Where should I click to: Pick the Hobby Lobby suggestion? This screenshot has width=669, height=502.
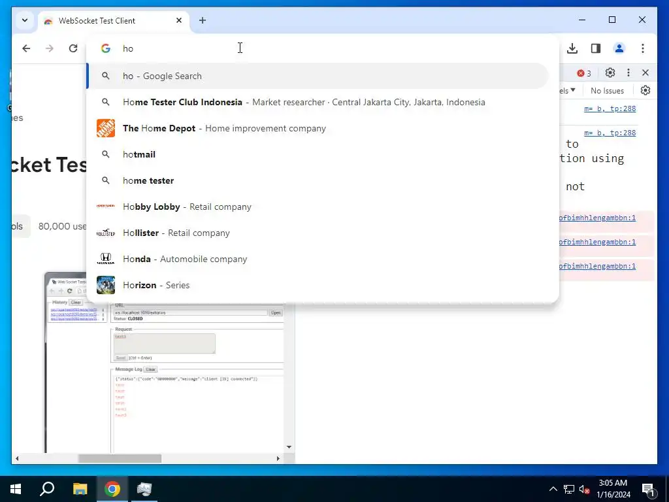[318, 207]
